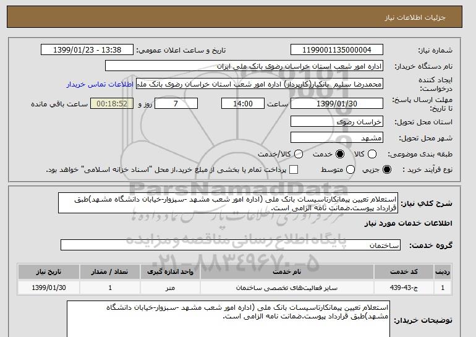Screen dimensions: 476x337
Task: Open the اطلاعات تماس خریدار link
Action: coord(100,84)
